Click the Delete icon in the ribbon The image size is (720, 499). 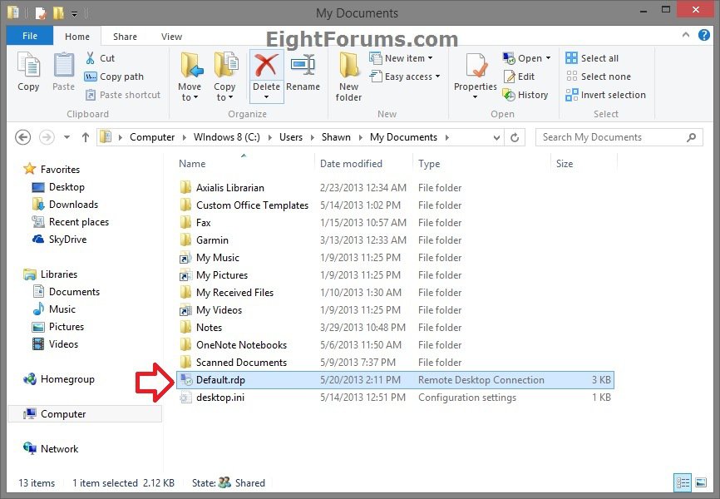[x=266, y=67]
